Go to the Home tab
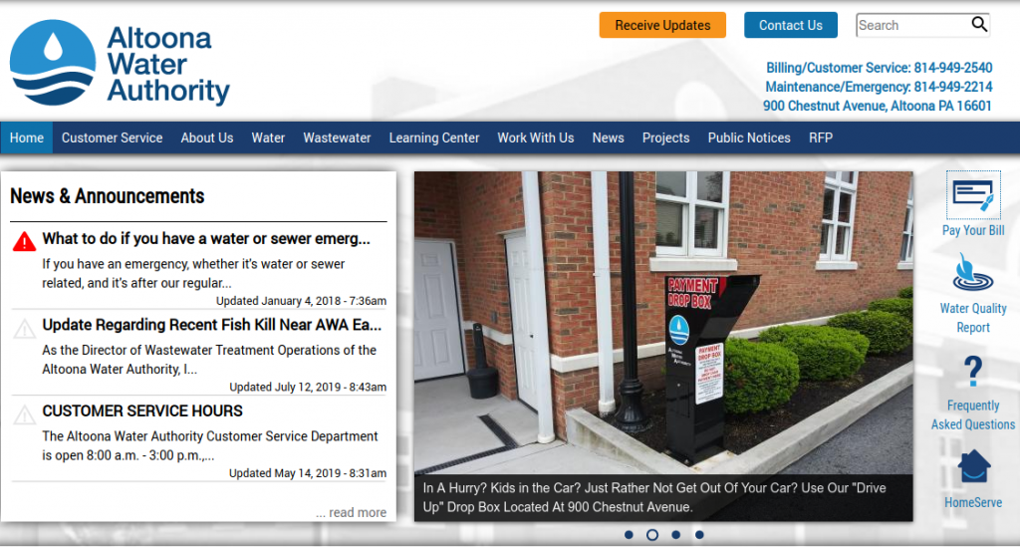The image size is (1020, 547). [x=27, y=138]
